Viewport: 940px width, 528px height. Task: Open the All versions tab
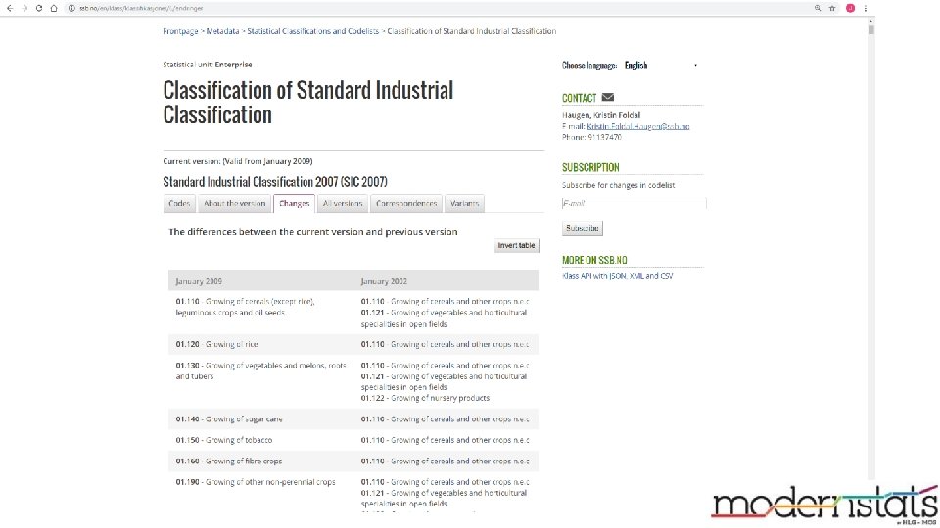pyautogui.click(x=342, y=203)
